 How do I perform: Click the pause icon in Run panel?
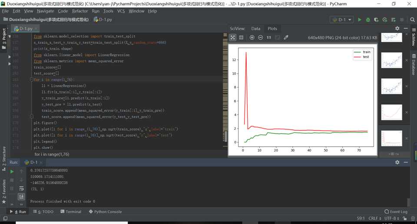point(12,188)
